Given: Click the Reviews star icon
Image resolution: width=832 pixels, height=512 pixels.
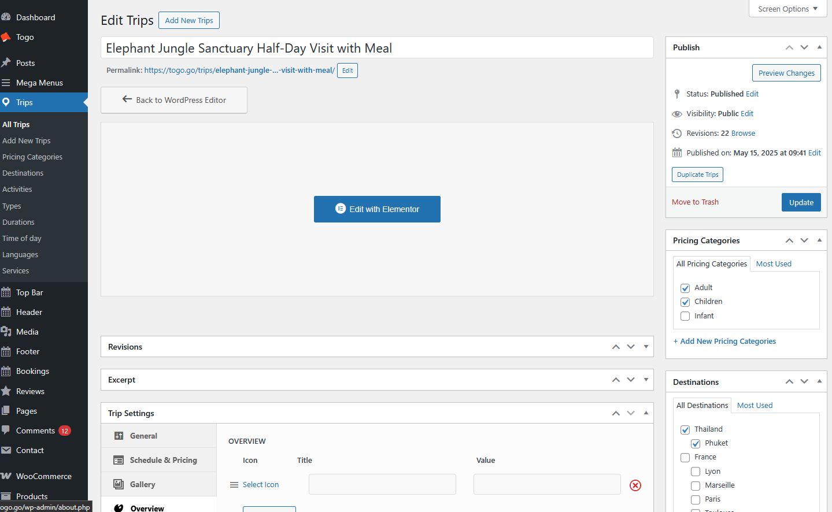Looking at the screenshot, I should (6, 391).
